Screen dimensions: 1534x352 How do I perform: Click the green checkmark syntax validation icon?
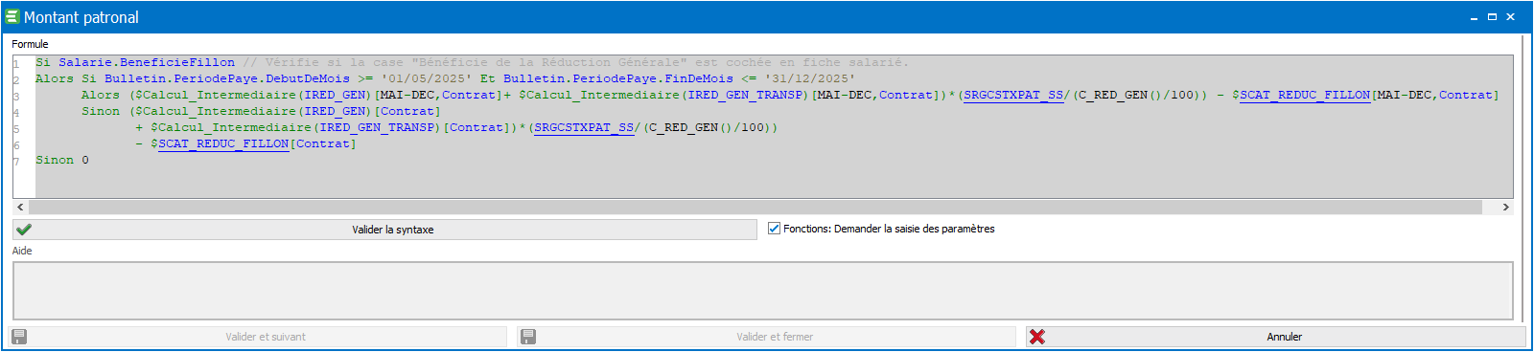click(24, 230)
